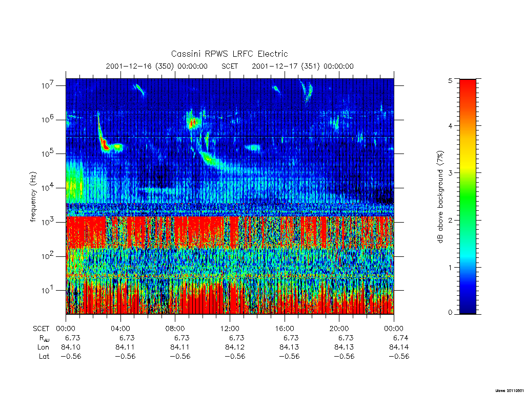Click the colorbar tick label 4

coord(450,126)
